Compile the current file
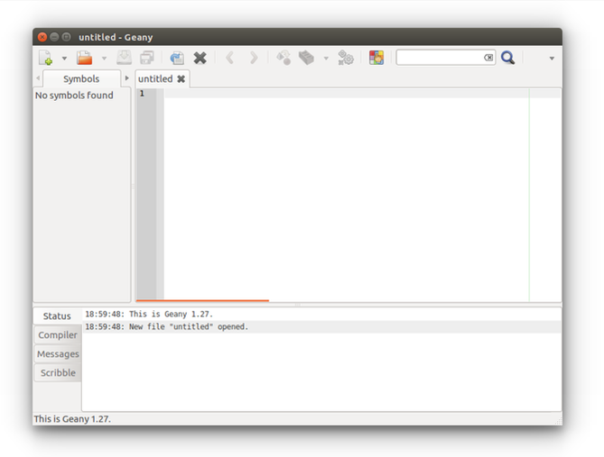 [x=283, y=58]
